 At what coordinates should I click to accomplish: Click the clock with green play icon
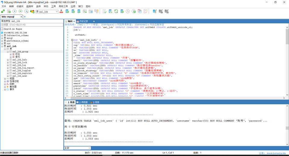134,11
